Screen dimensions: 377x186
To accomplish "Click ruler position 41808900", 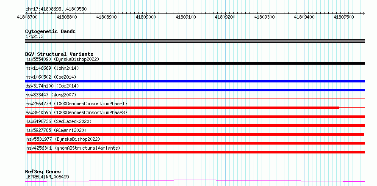I will tap(106, 17).
